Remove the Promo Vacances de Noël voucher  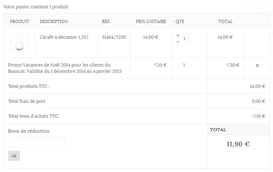[x=257, y=65]
